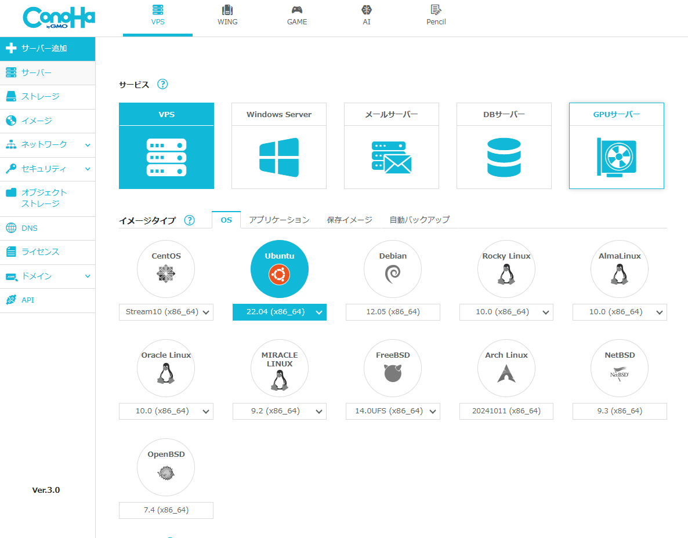Choose the Arch Linux OS image
This screenshot has width=688, height=538.
(506, 368)
